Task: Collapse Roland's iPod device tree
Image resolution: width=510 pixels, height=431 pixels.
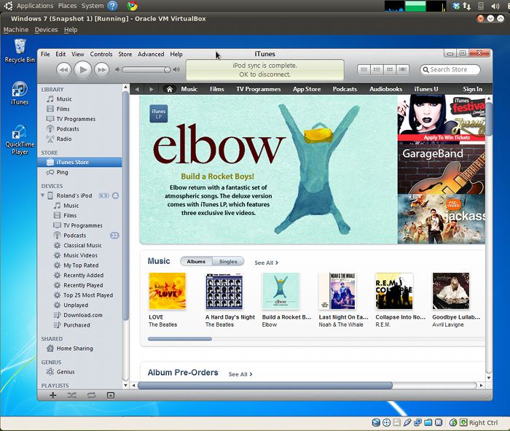Action: [42, 195]
